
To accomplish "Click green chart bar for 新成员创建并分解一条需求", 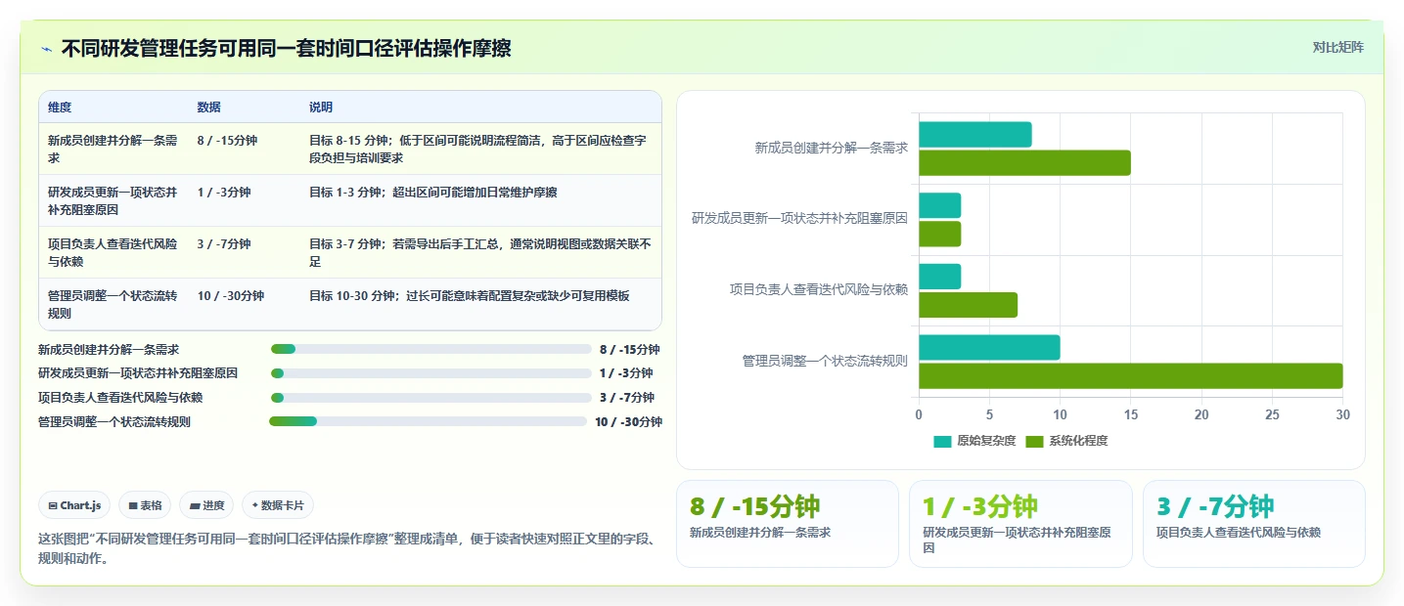I will click(1024, 163).
